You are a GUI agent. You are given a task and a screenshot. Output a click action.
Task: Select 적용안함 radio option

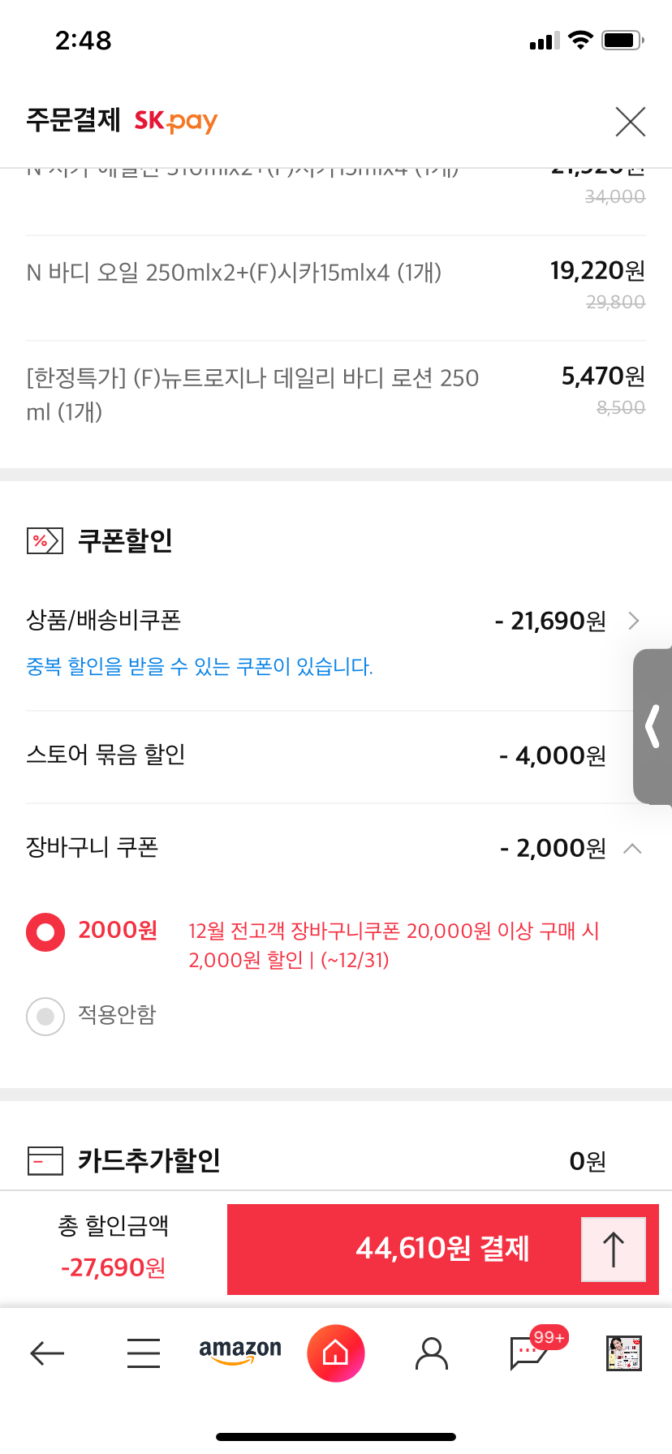point(45,1016)
